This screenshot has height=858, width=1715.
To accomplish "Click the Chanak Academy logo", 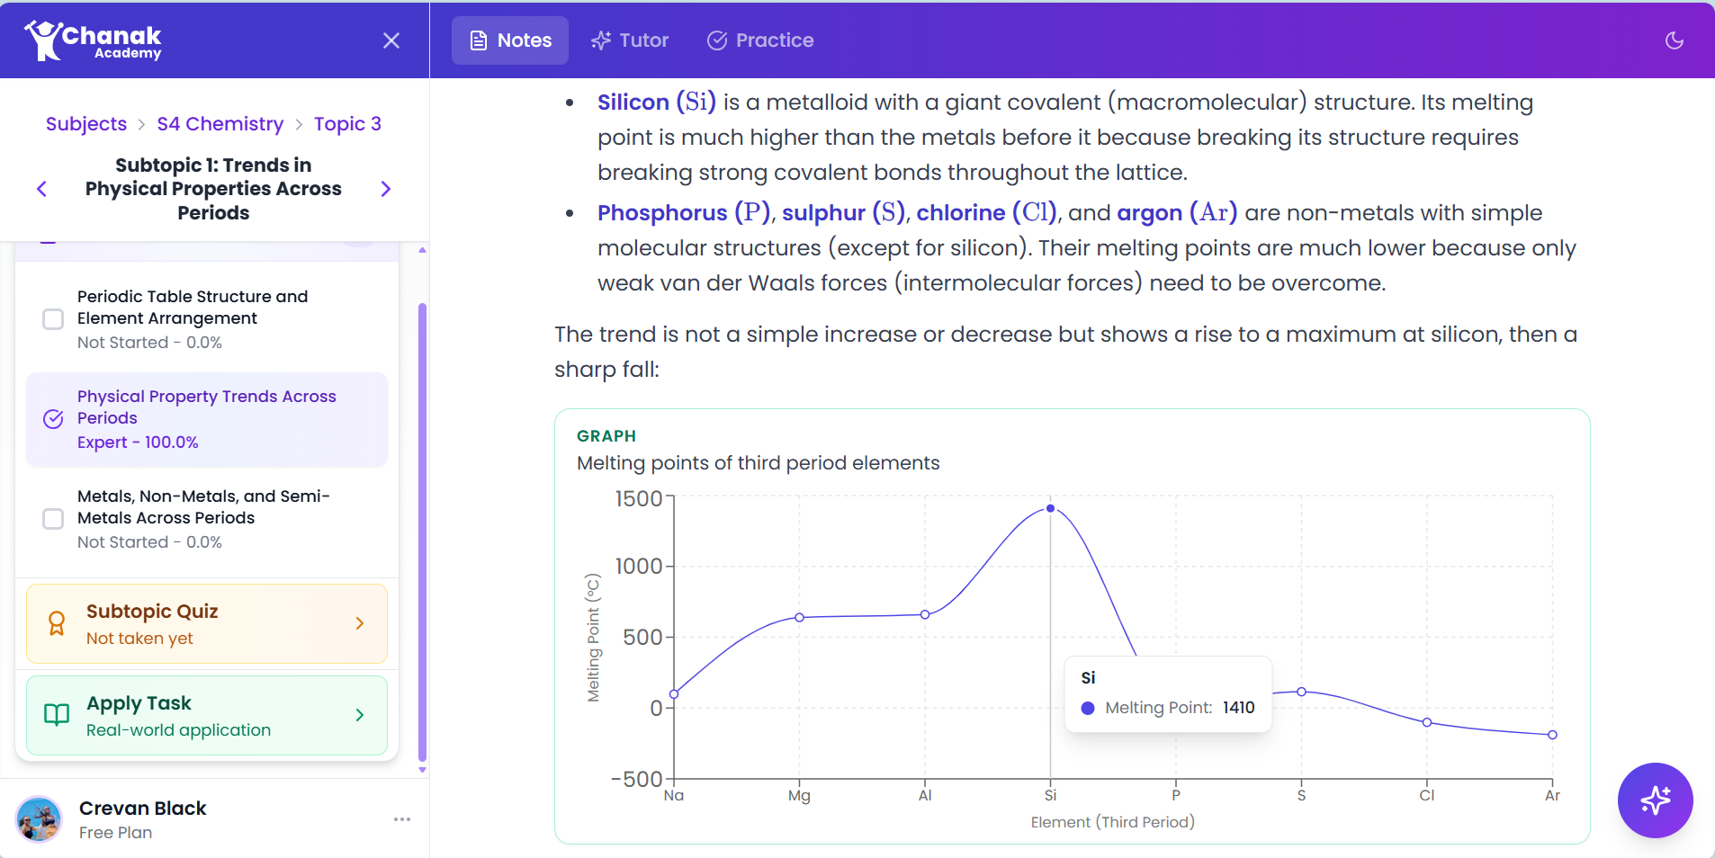I will coord(92,40).
